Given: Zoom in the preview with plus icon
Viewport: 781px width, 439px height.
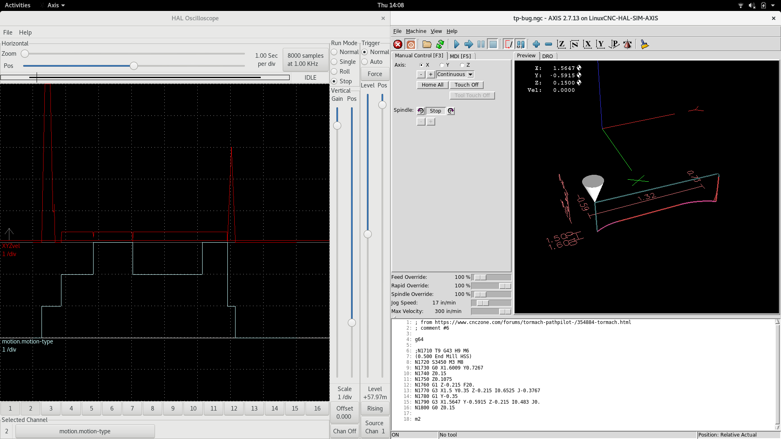Looking at the screenshot, I should point(536,44).
